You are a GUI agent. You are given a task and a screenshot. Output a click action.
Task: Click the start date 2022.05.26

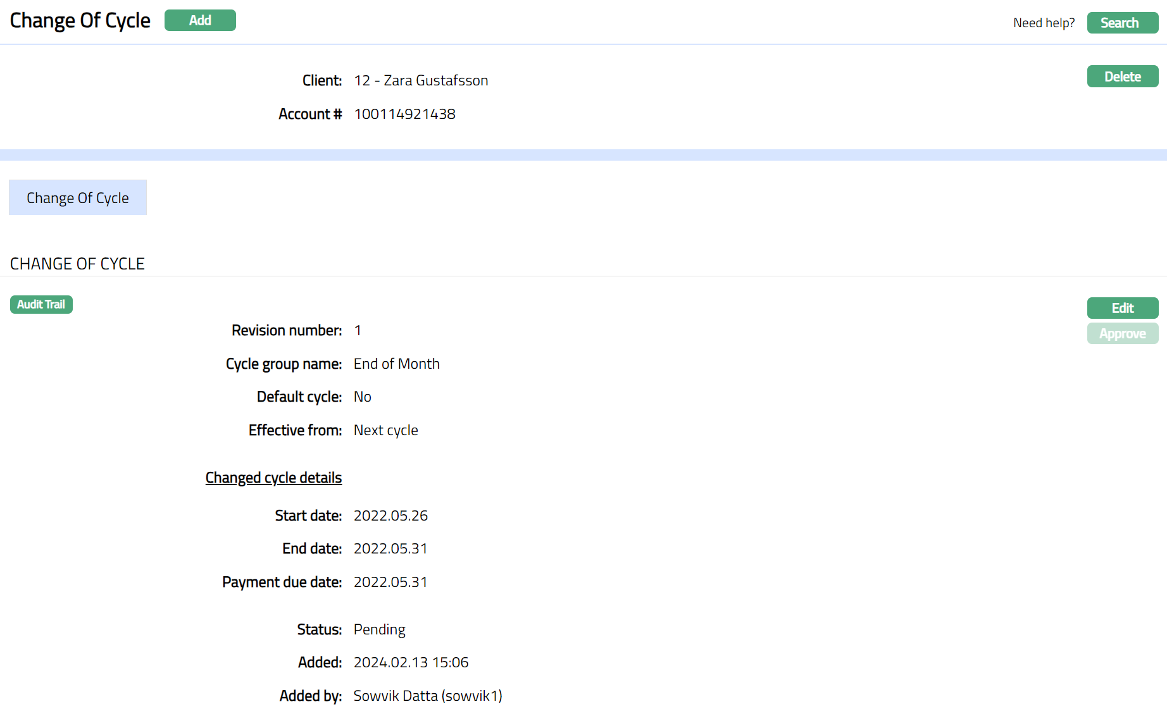click(390, 515)
